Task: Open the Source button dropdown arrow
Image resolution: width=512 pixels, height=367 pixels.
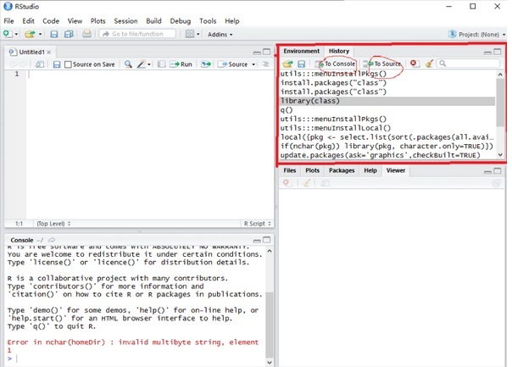Action: [x=253, y=64]
